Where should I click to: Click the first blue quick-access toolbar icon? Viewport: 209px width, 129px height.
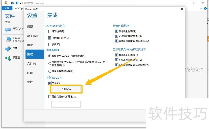click(x=12, y=3)
